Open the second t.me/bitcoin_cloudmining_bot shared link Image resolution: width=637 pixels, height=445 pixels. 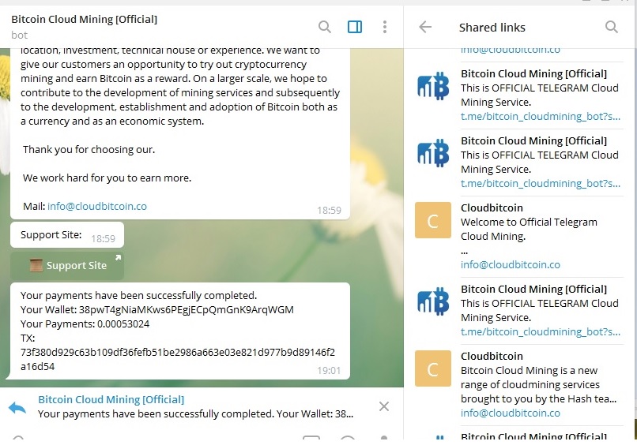pos(541,183)
